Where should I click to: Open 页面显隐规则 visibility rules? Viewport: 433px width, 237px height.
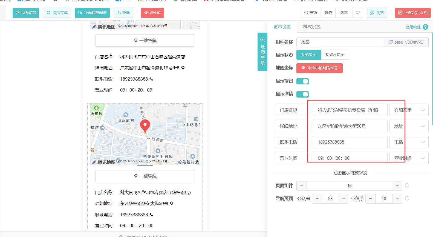[92, 13]
